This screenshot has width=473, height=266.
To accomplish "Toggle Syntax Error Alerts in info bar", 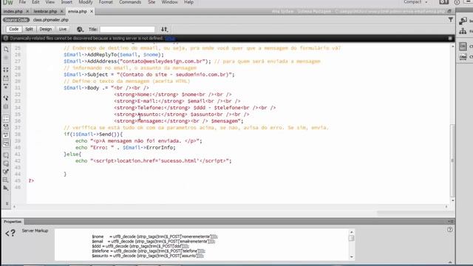I will click(x=6, y=143).
